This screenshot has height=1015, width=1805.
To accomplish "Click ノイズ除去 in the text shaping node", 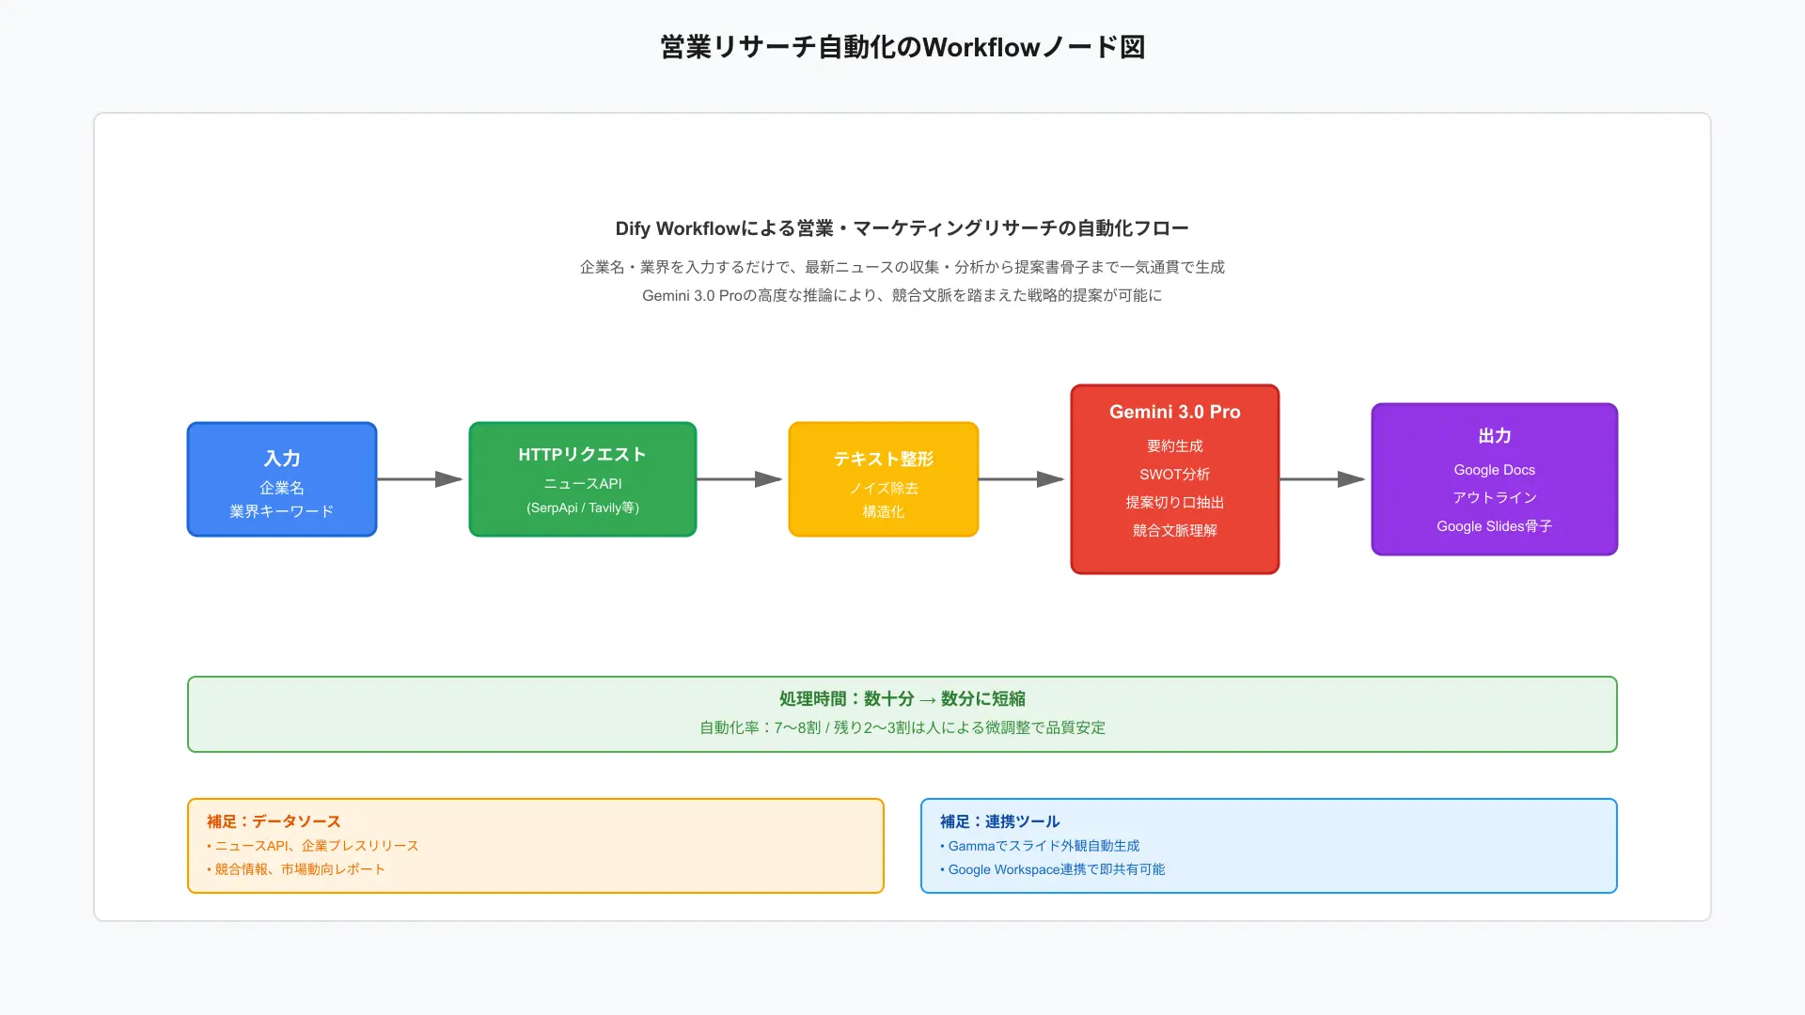I will point(884,488).
